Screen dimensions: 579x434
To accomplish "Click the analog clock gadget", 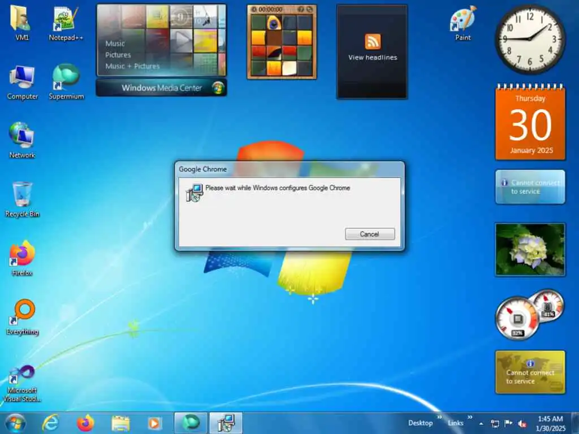I will (x=530, y=38).
